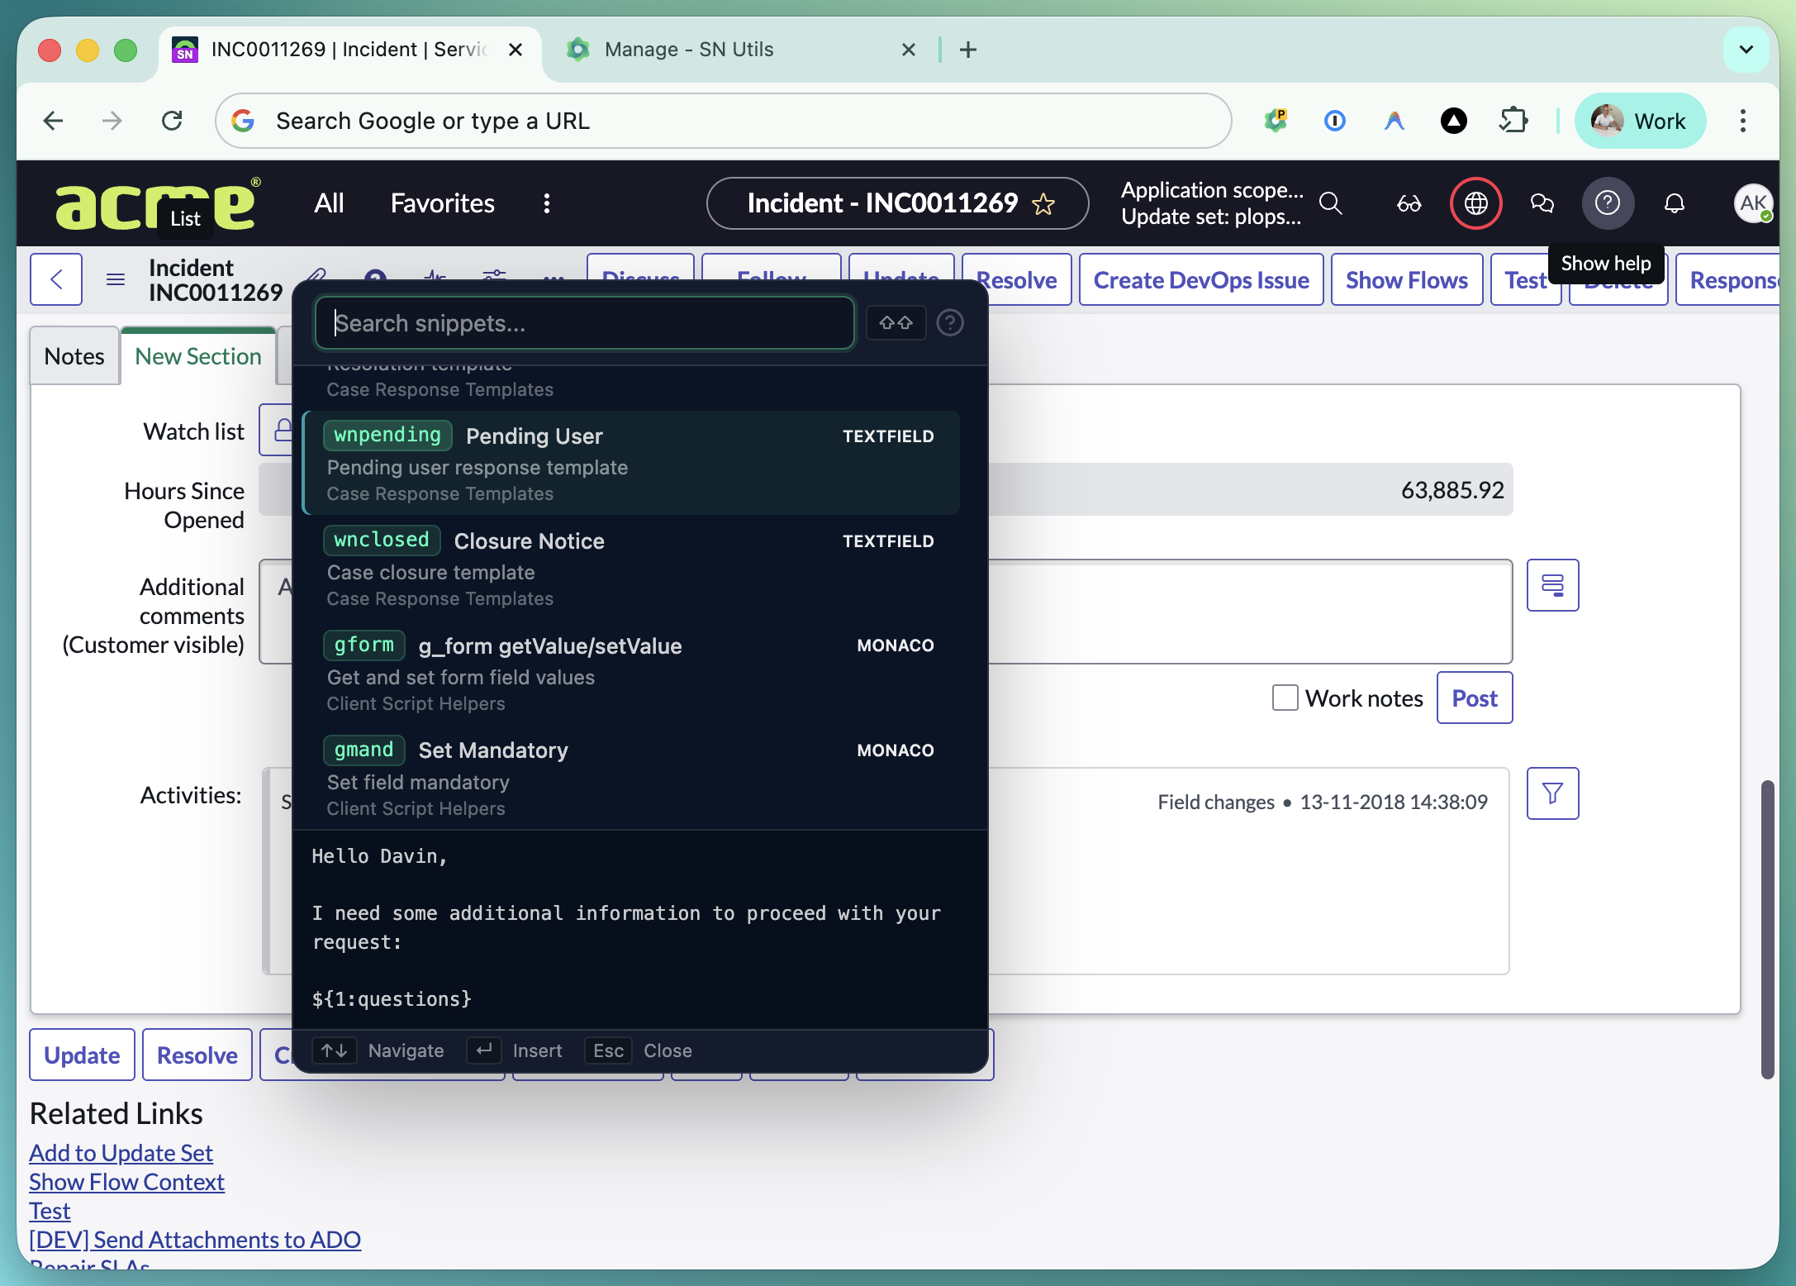Click the filter funnel icon on Activities
The height and width of the screenshot is (1286, 1796).
pyautogui.click(x=1553, y=793)
